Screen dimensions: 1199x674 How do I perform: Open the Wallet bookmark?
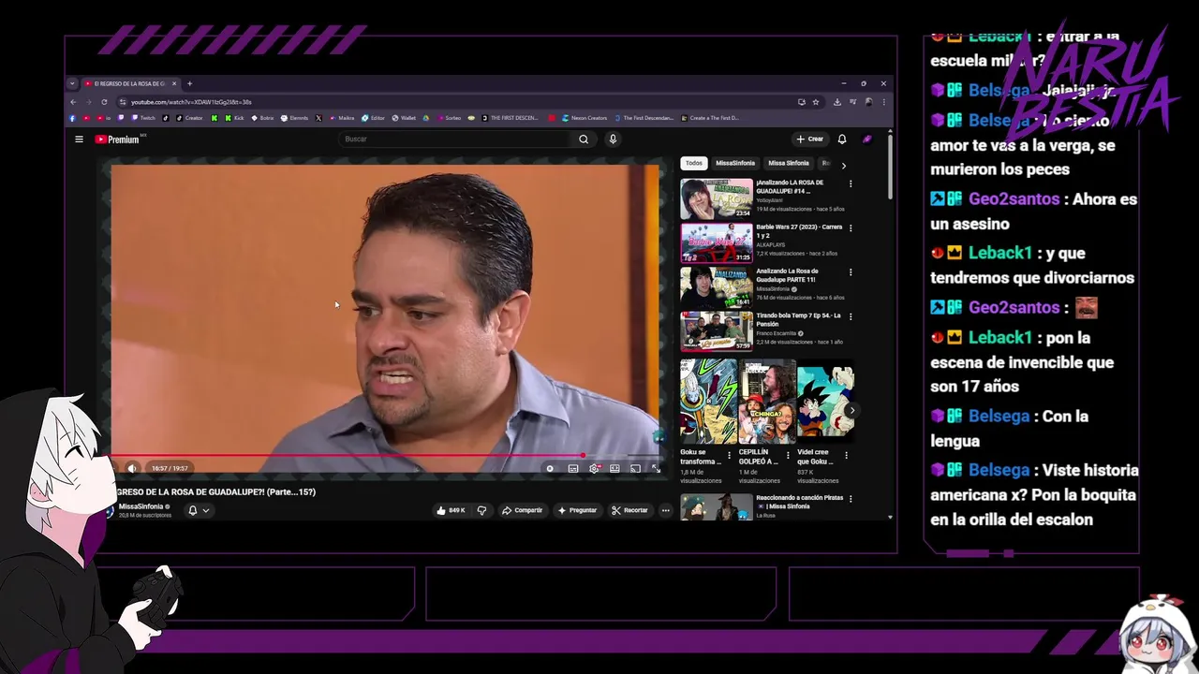(405, 118)
